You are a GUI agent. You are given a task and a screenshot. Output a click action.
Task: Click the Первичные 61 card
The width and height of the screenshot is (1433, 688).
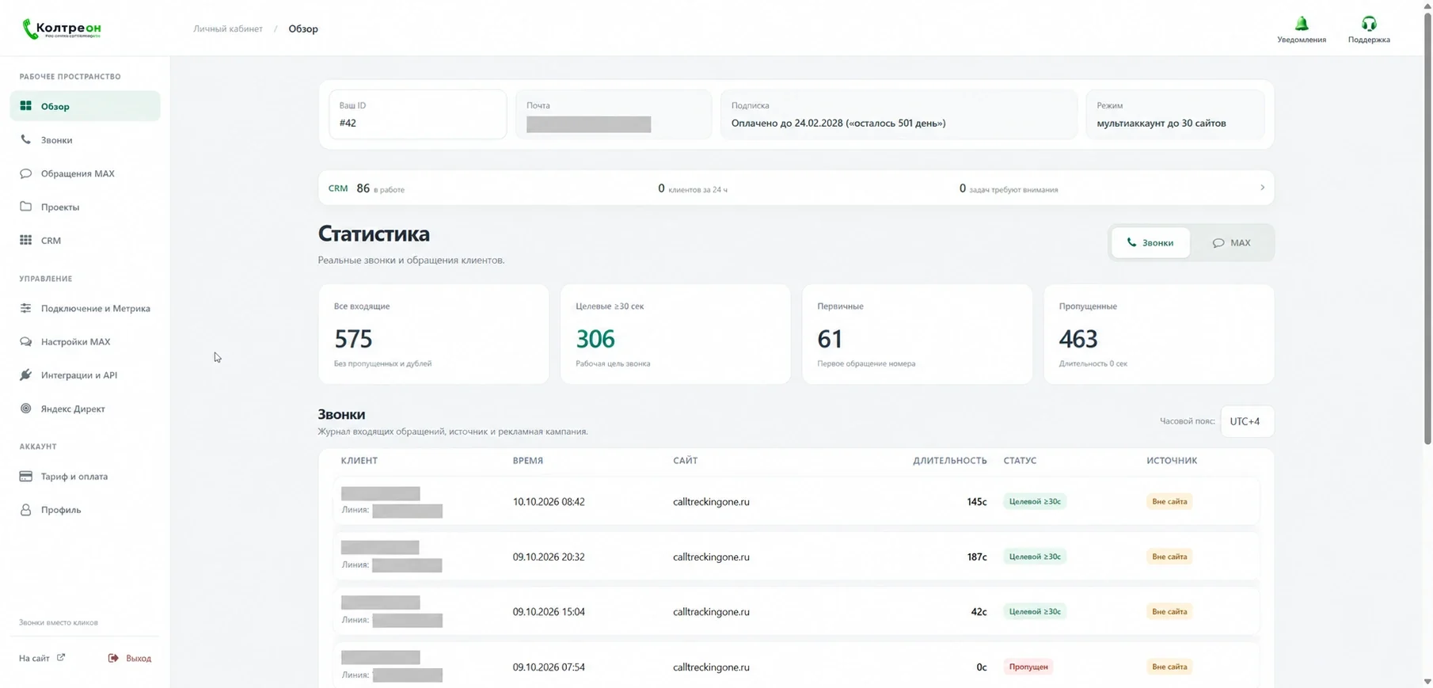[x=917, y=334]
